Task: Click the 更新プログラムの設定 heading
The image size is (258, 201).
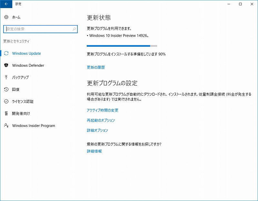Action: point(112,83)
